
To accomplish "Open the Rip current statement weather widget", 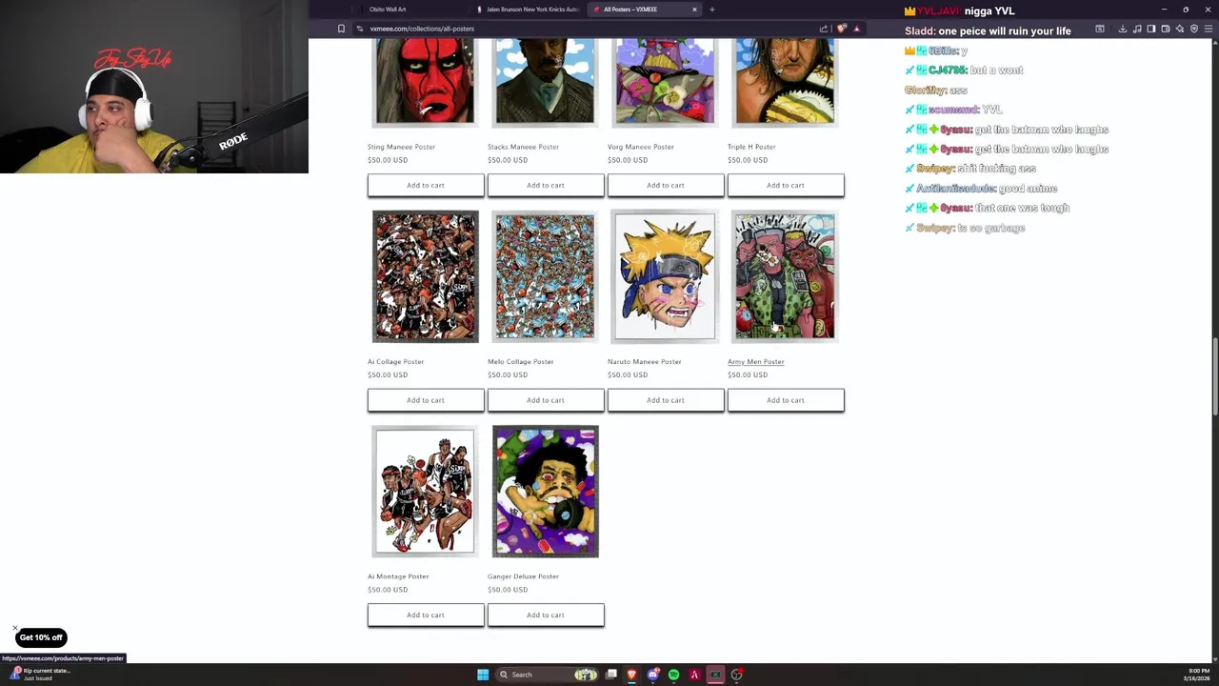I will pyautogui.click(x=38, y=674).
